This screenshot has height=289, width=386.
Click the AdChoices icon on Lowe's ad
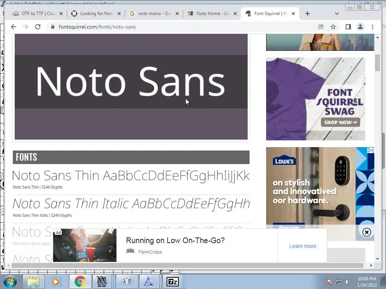click(x=370, y=150)
